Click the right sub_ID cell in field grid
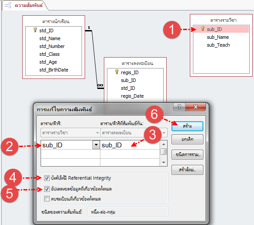 click(130, 145)
